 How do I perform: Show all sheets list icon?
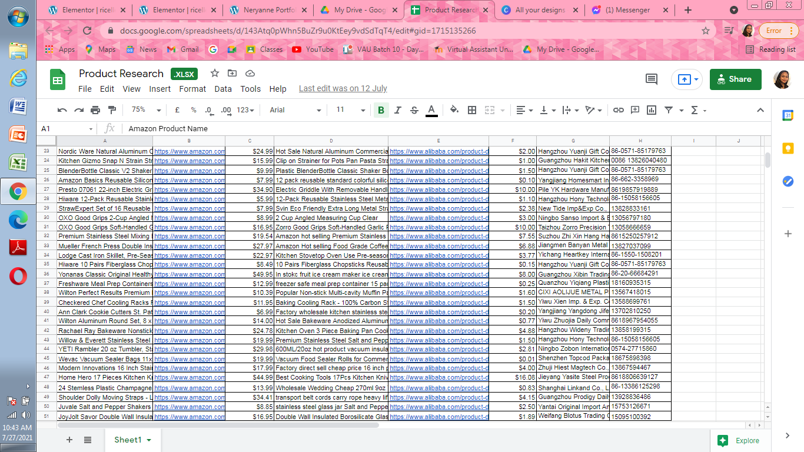88,440
